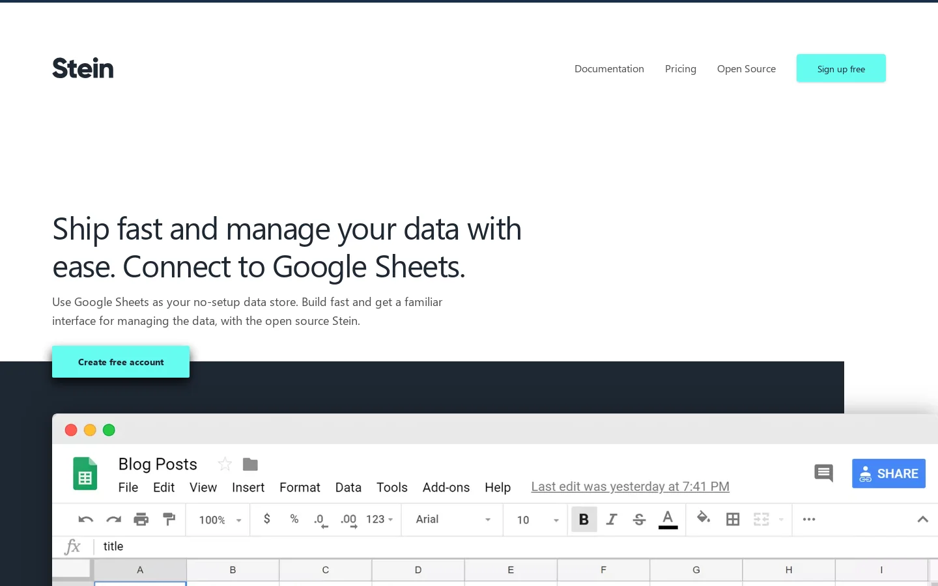Click the redo arrow icon
938x586 pixels.
[113, 520]
